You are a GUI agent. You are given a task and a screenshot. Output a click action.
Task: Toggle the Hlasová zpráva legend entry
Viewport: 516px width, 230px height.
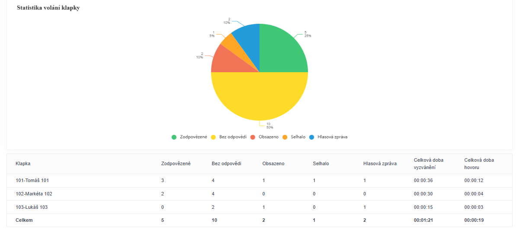tap(328, 137)
